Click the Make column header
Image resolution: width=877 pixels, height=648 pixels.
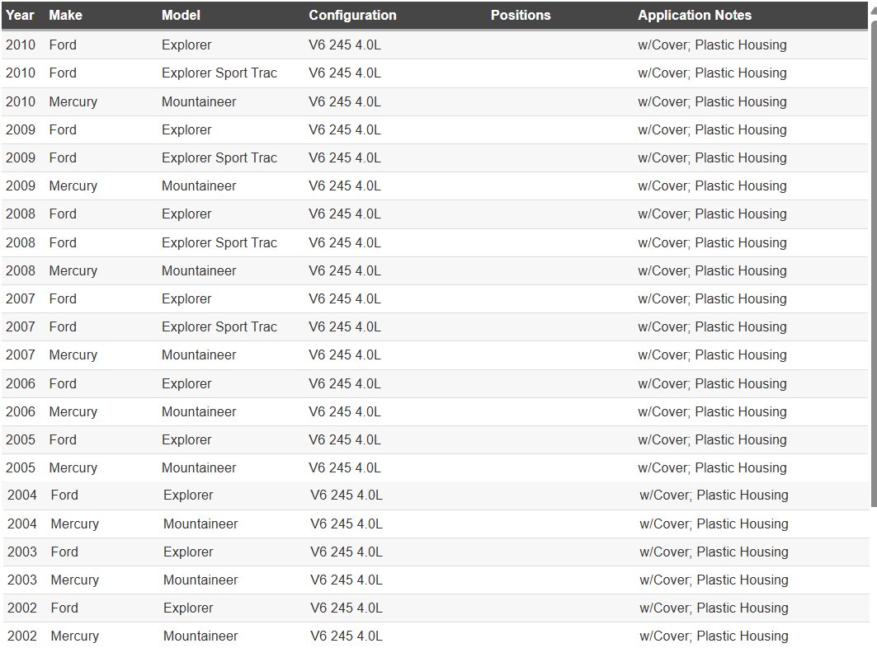point(65,15)
